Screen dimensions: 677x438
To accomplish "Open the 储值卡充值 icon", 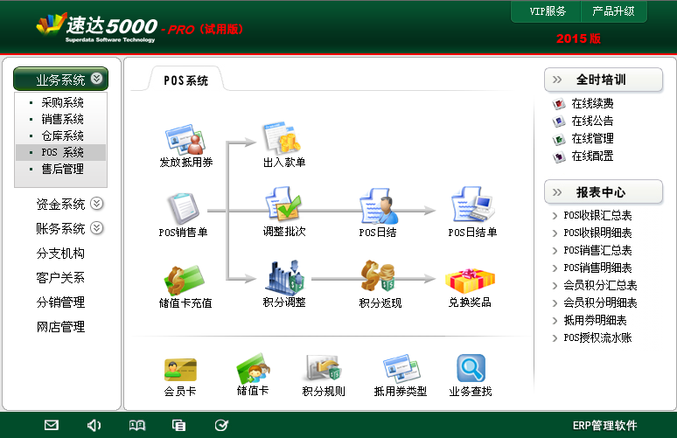I will 185,280.
